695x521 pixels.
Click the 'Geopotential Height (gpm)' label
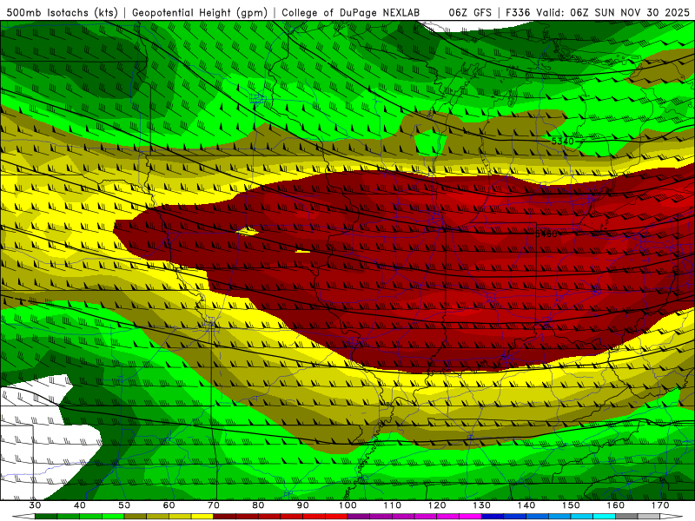200,12
